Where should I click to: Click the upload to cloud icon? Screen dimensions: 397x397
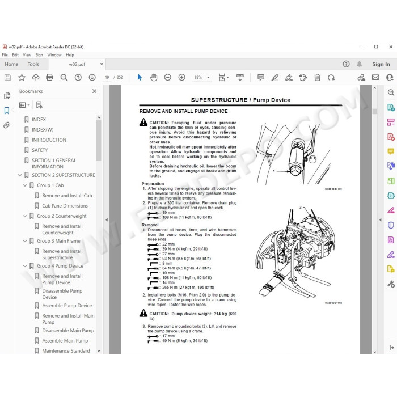click(x=36, y=78)
